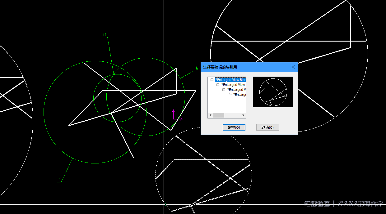Close the block reference selection dialog
The height and width of the screenshot is (214, 386).
coord(293,67)
